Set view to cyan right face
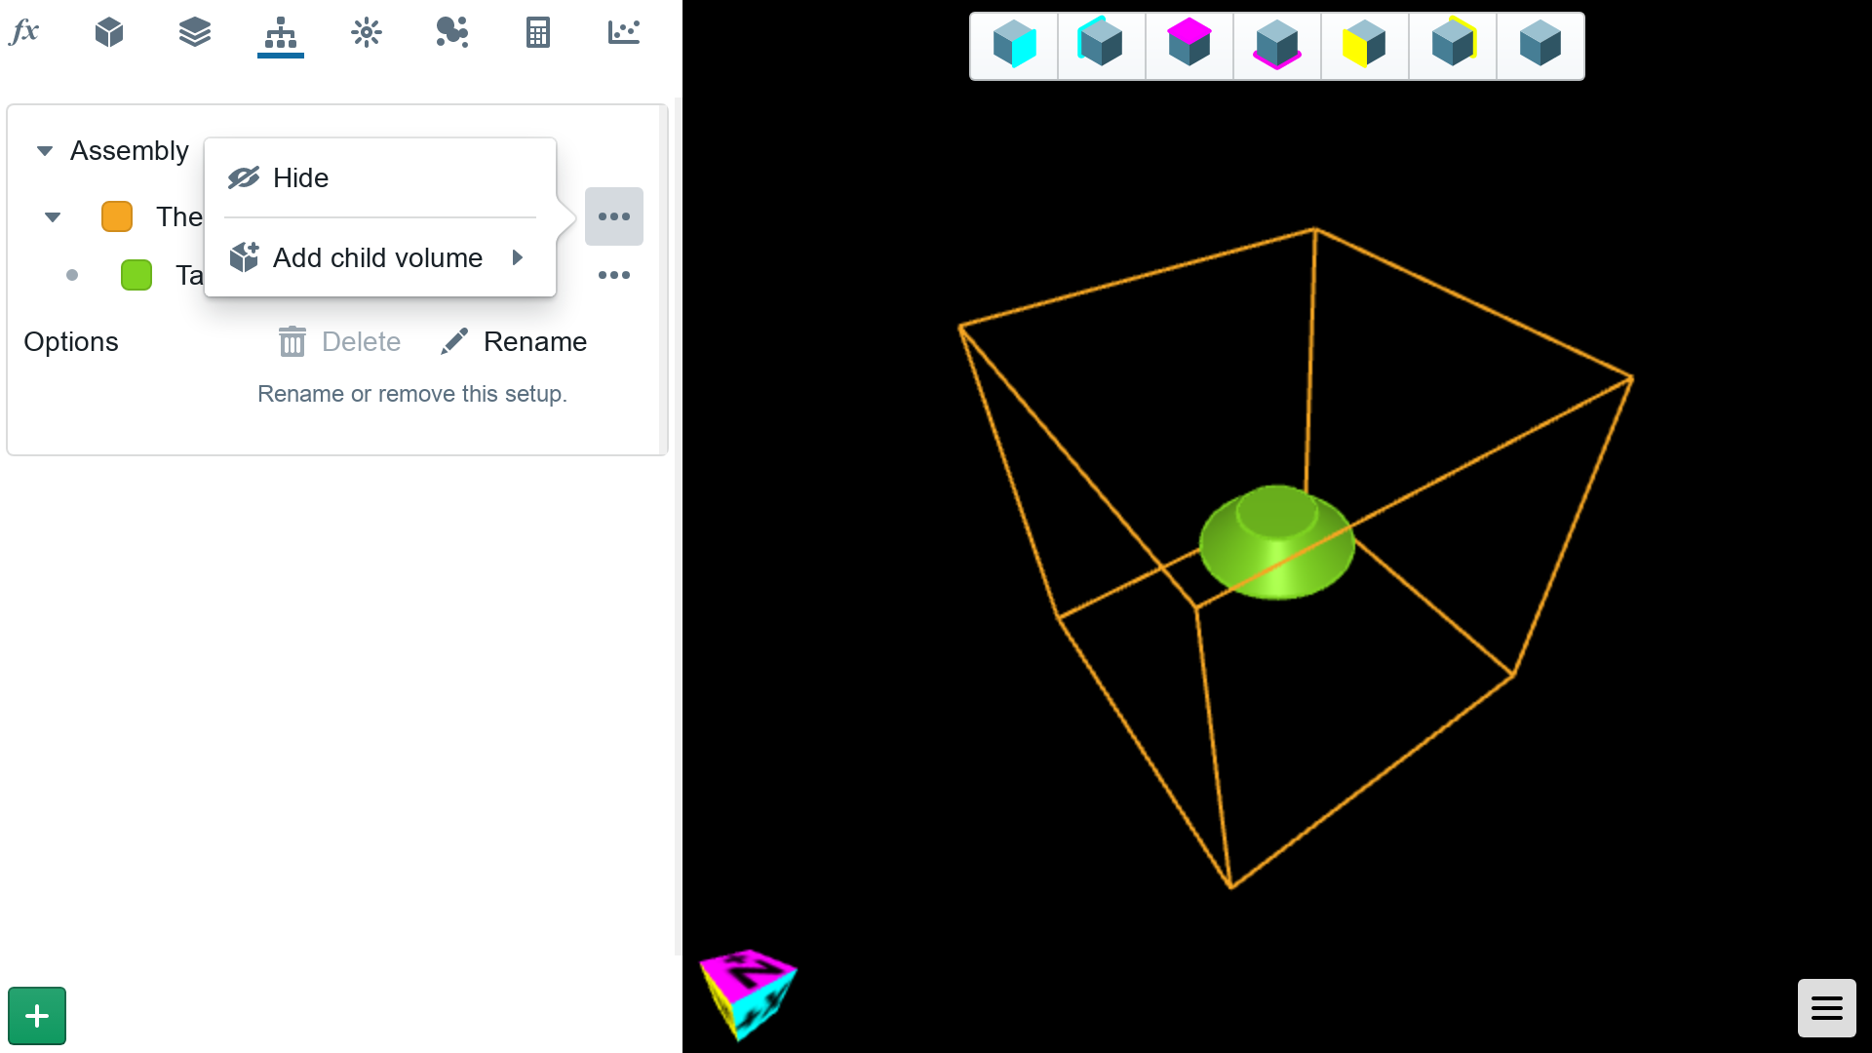1872x1053 pixels. point(1014,46)
